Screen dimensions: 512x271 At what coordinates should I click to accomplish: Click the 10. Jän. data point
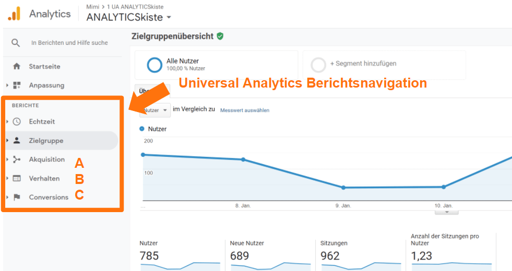(444, 187)
